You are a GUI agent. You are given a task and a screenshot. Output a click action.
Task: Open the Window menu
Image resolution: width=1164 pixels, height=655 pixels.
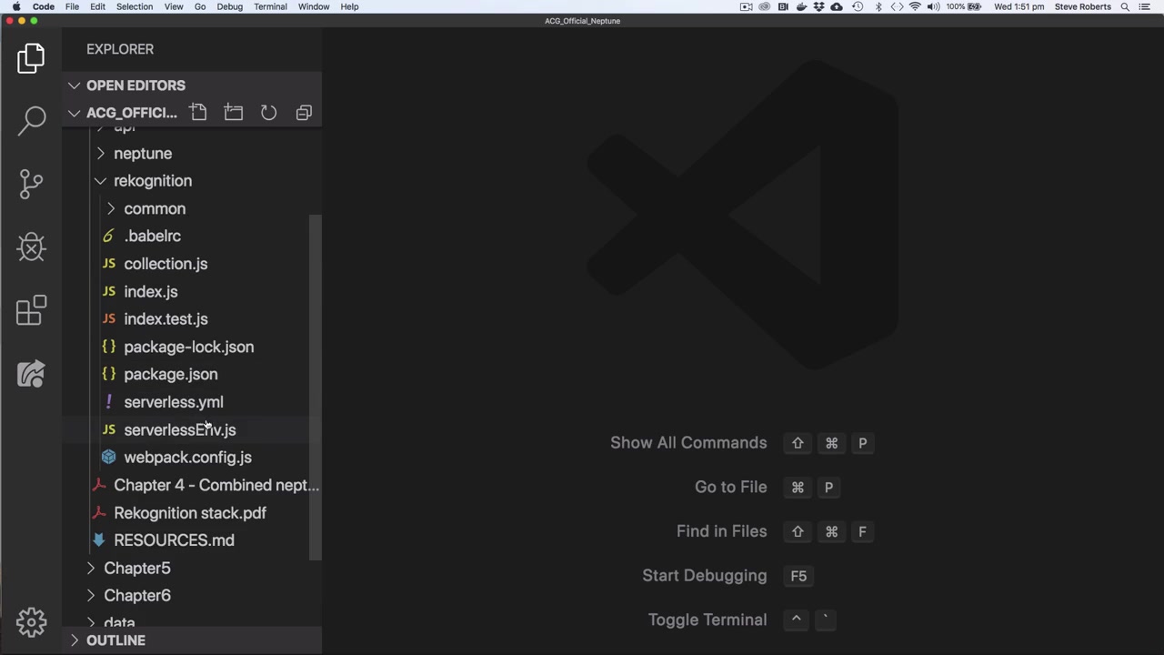point(314,6)
